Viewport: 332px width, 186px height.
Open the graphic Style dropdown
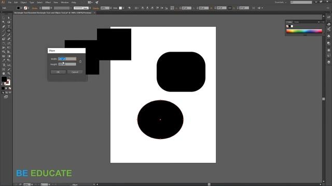click(x=123, y=8)
